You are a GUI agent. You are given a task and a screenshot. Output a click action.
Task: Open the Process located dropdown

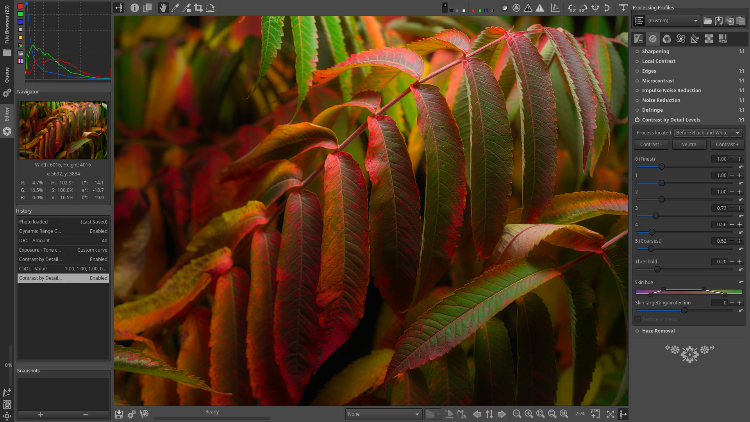[707, 132]
